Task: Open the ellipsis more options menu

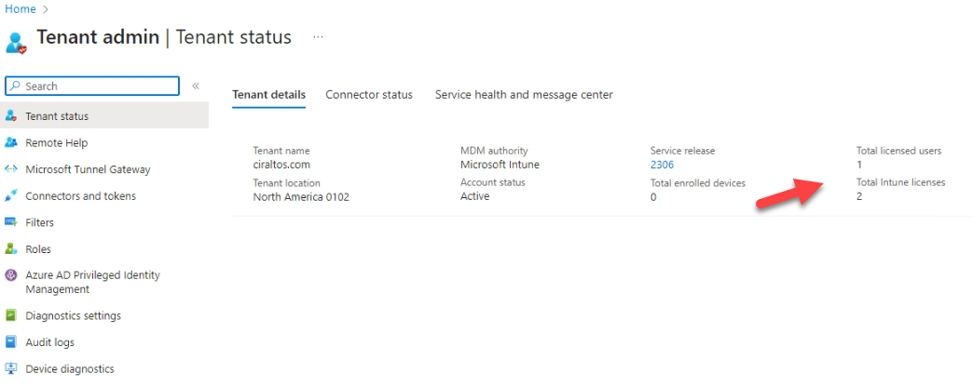Action: point(318,37)
